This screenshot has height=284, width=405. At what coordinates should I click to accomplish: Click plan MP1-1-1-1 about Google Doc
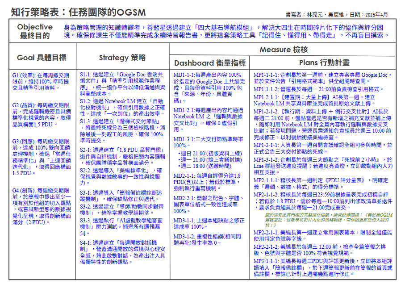point(321,79)
